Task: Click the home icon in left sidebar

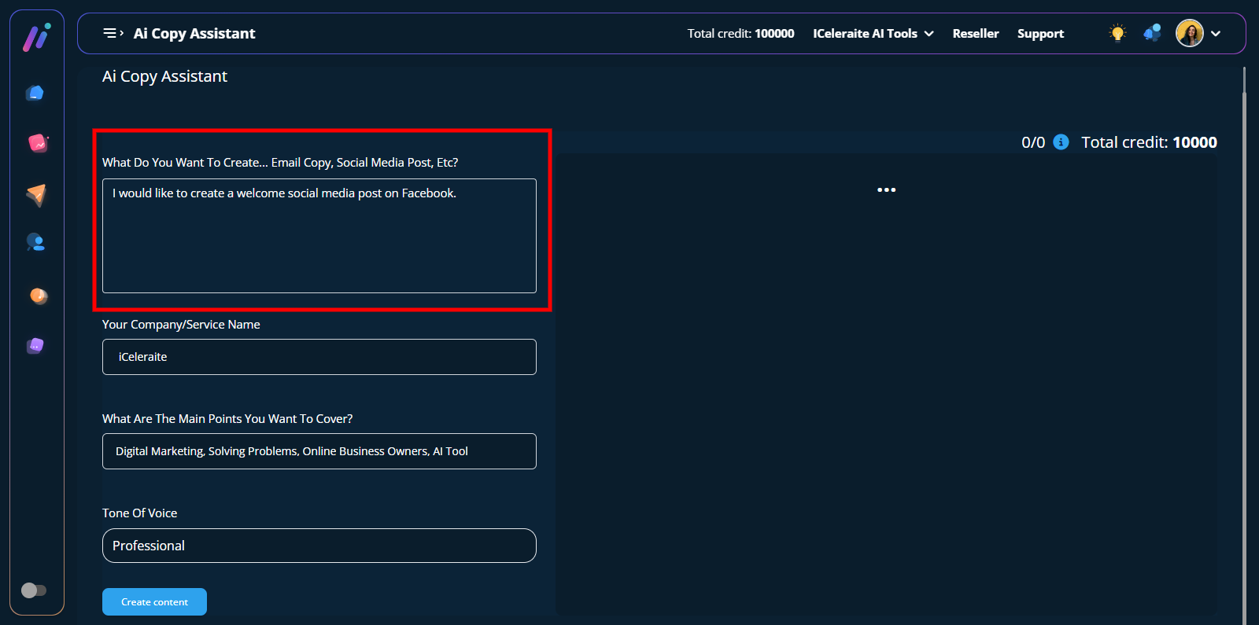Action: (x=35, y=94)
